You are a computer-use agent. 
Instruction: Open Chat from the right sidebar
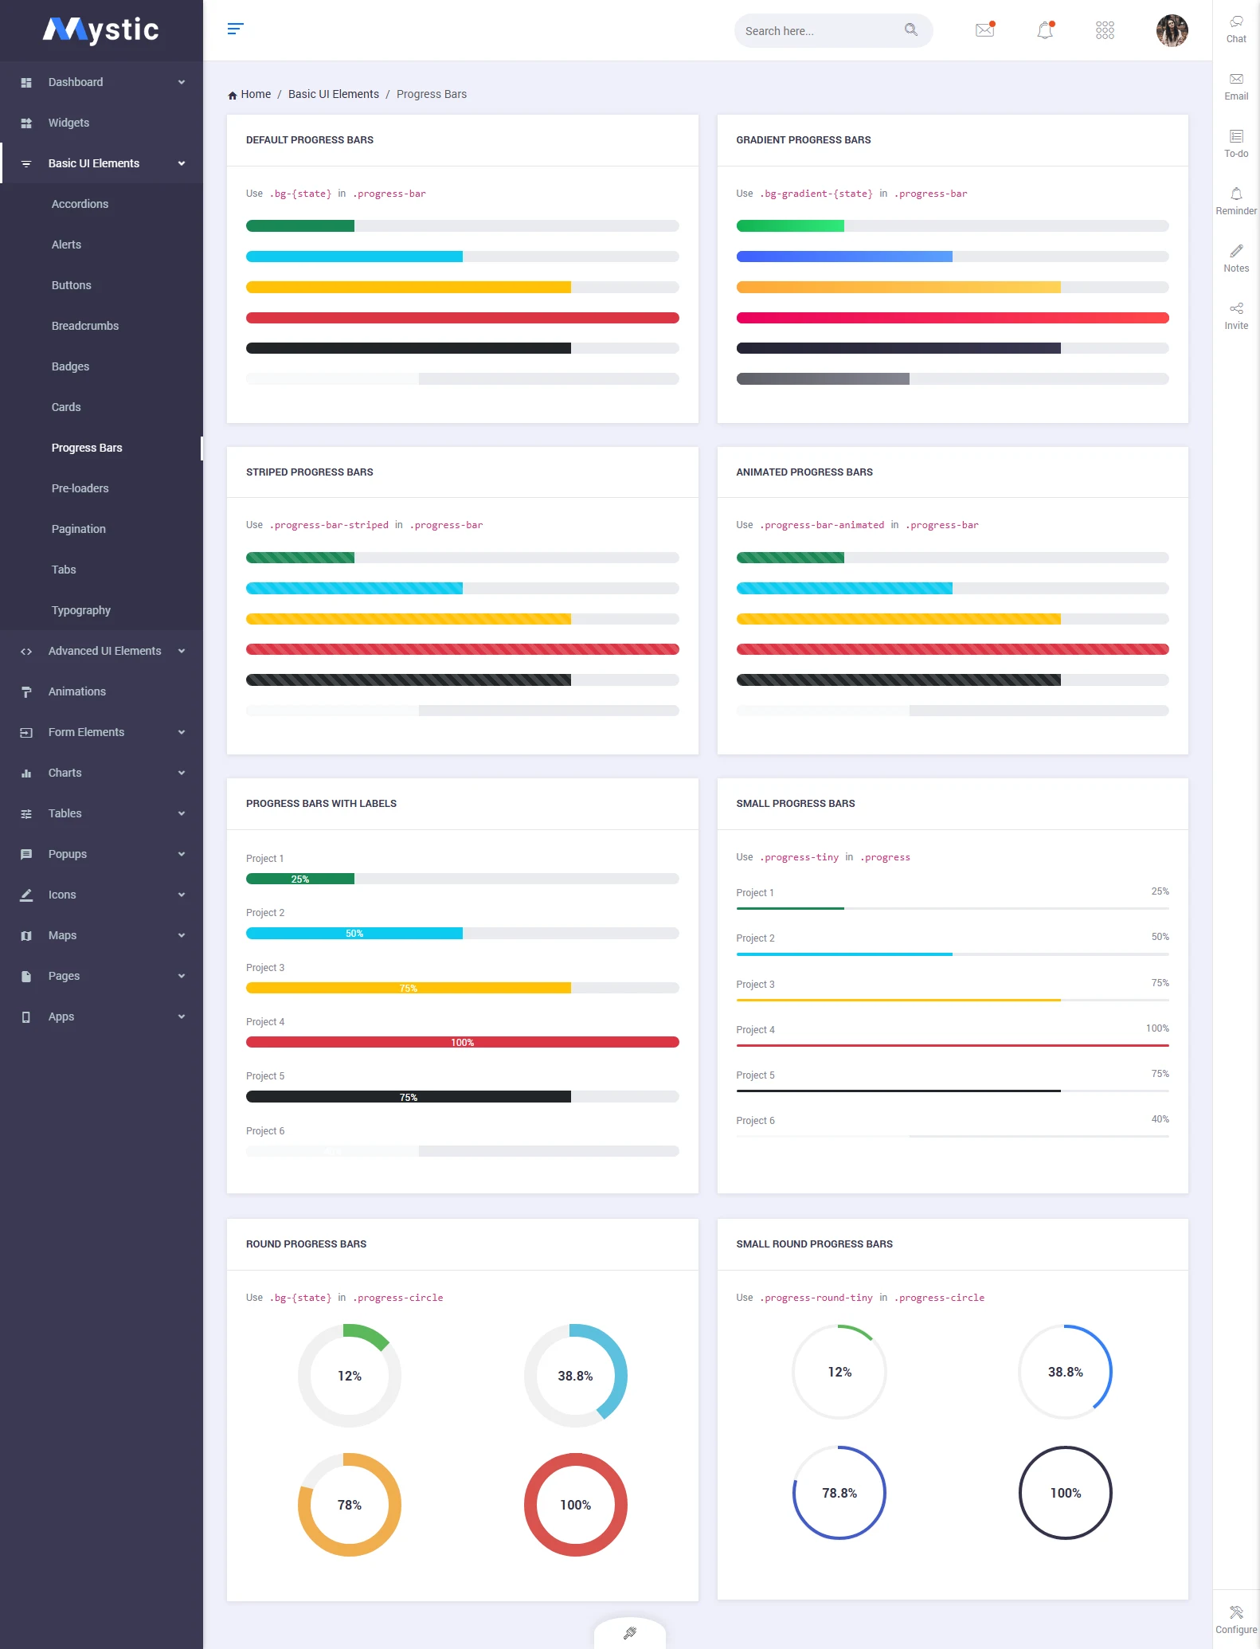tap(1236, 29)
